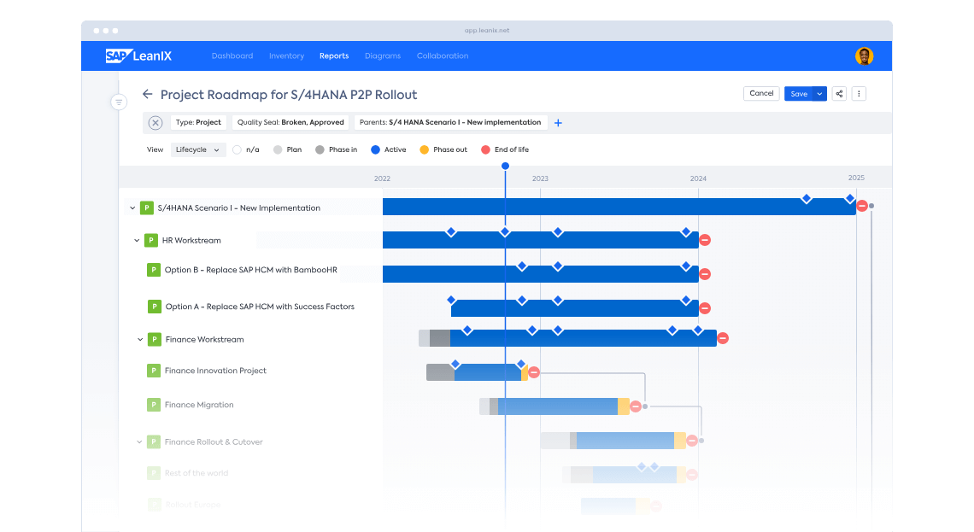Clear filters with the circled X icon

[155, 123]
